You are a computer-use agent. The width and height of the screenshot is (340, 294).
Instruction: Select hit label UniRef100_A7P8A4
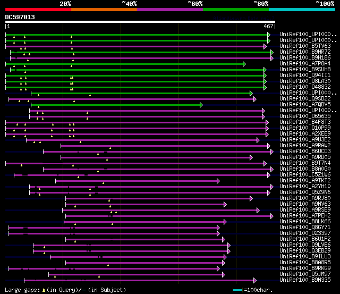coord(305,64)
